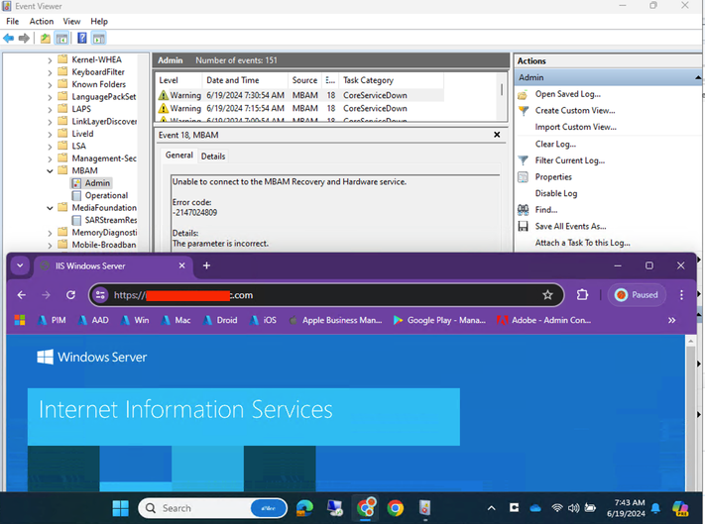Sort events by Date and Time column
The image size is (705, 524).
[245, 80]
